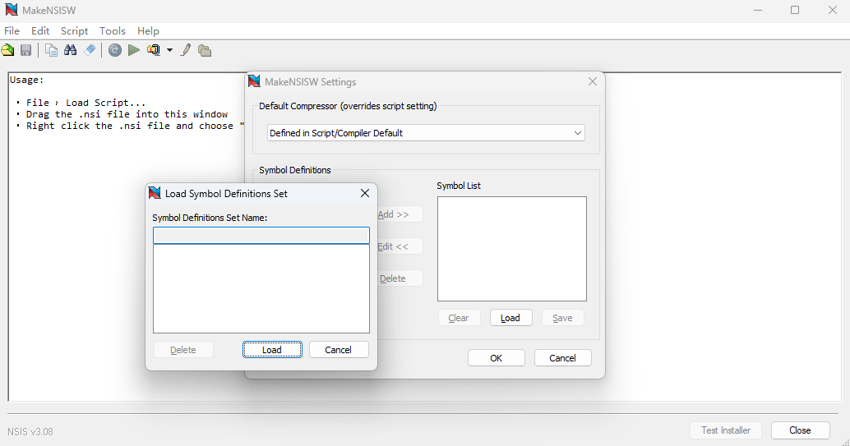Screen dimensions: 850x446
Task: Click the Save Output floppy icon
Action: [x=26, y=50]
